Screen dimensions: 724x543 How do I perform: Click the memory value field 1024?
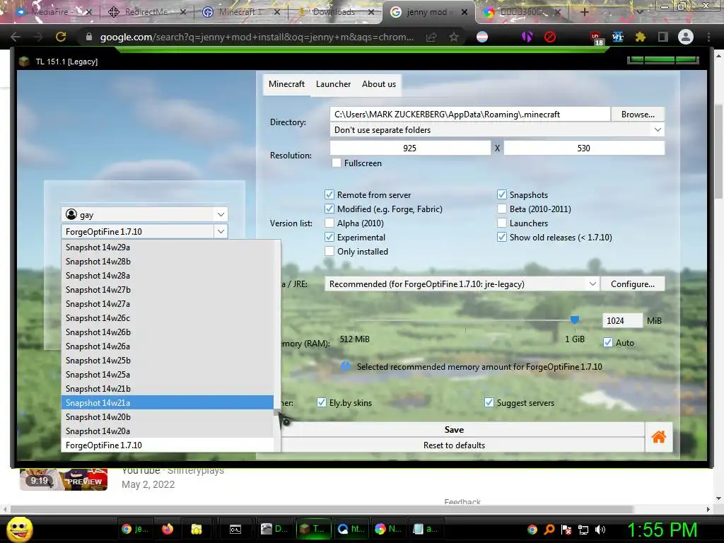point(622,320)
